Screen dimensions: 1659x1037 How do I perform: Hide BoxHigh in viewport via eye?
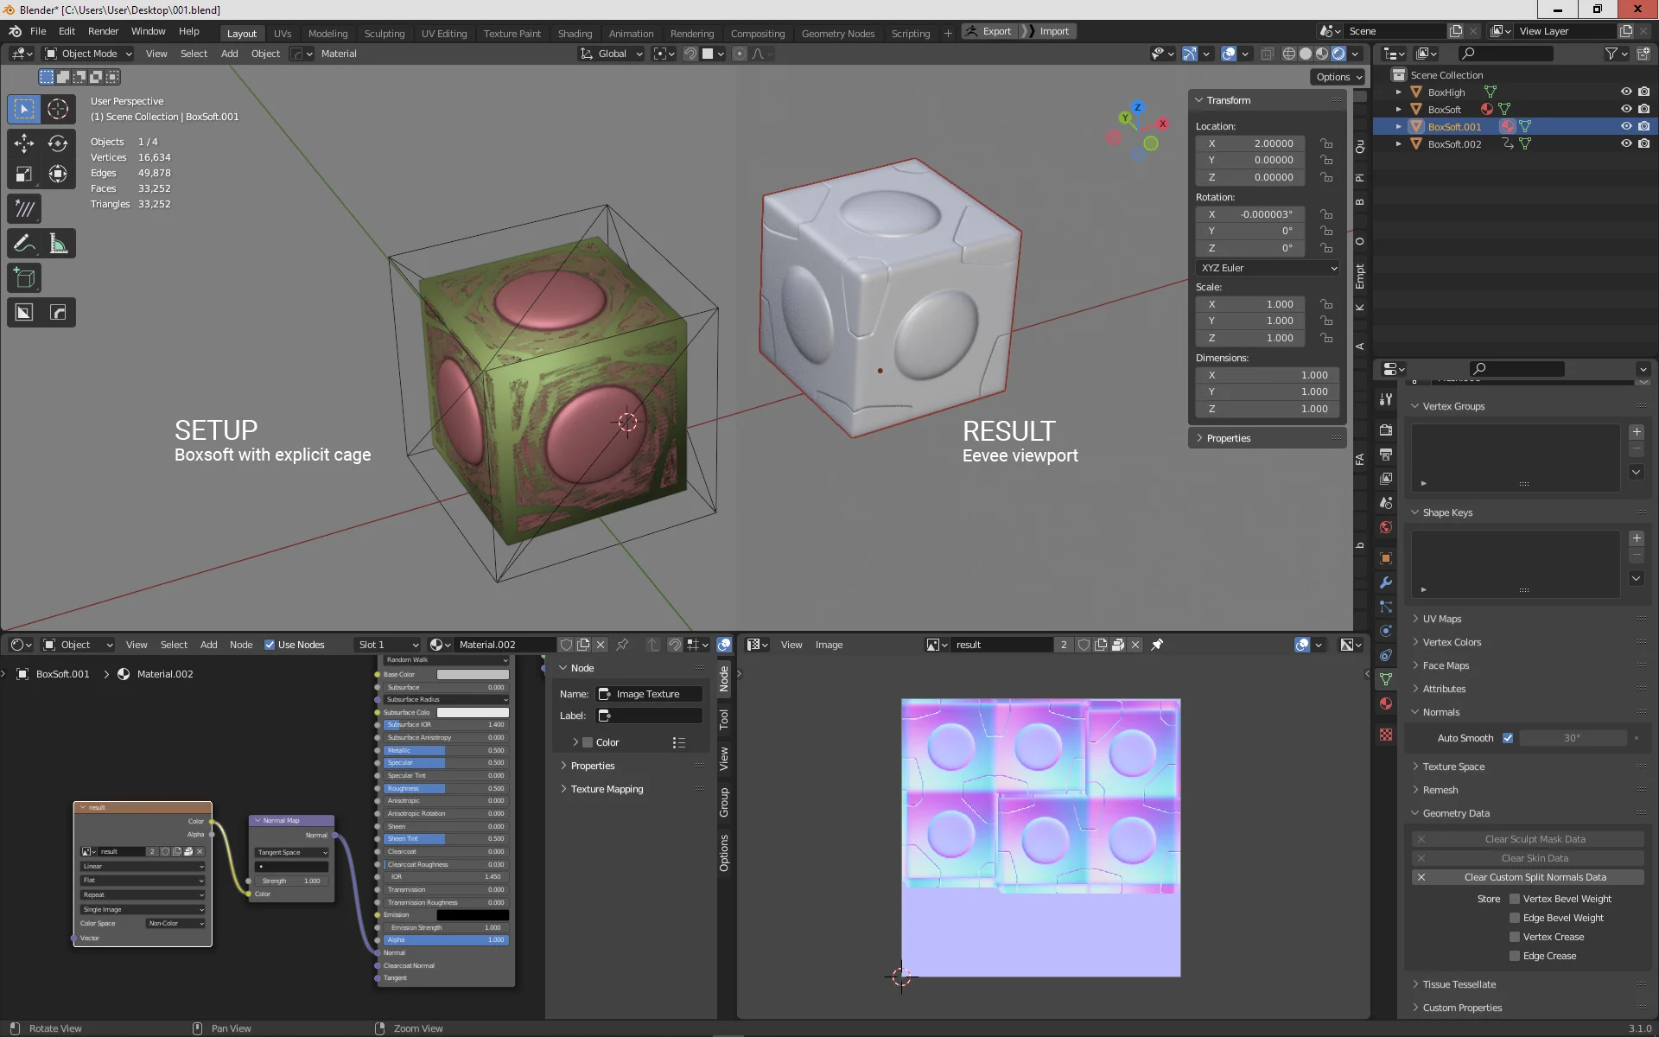point(1626,92)
